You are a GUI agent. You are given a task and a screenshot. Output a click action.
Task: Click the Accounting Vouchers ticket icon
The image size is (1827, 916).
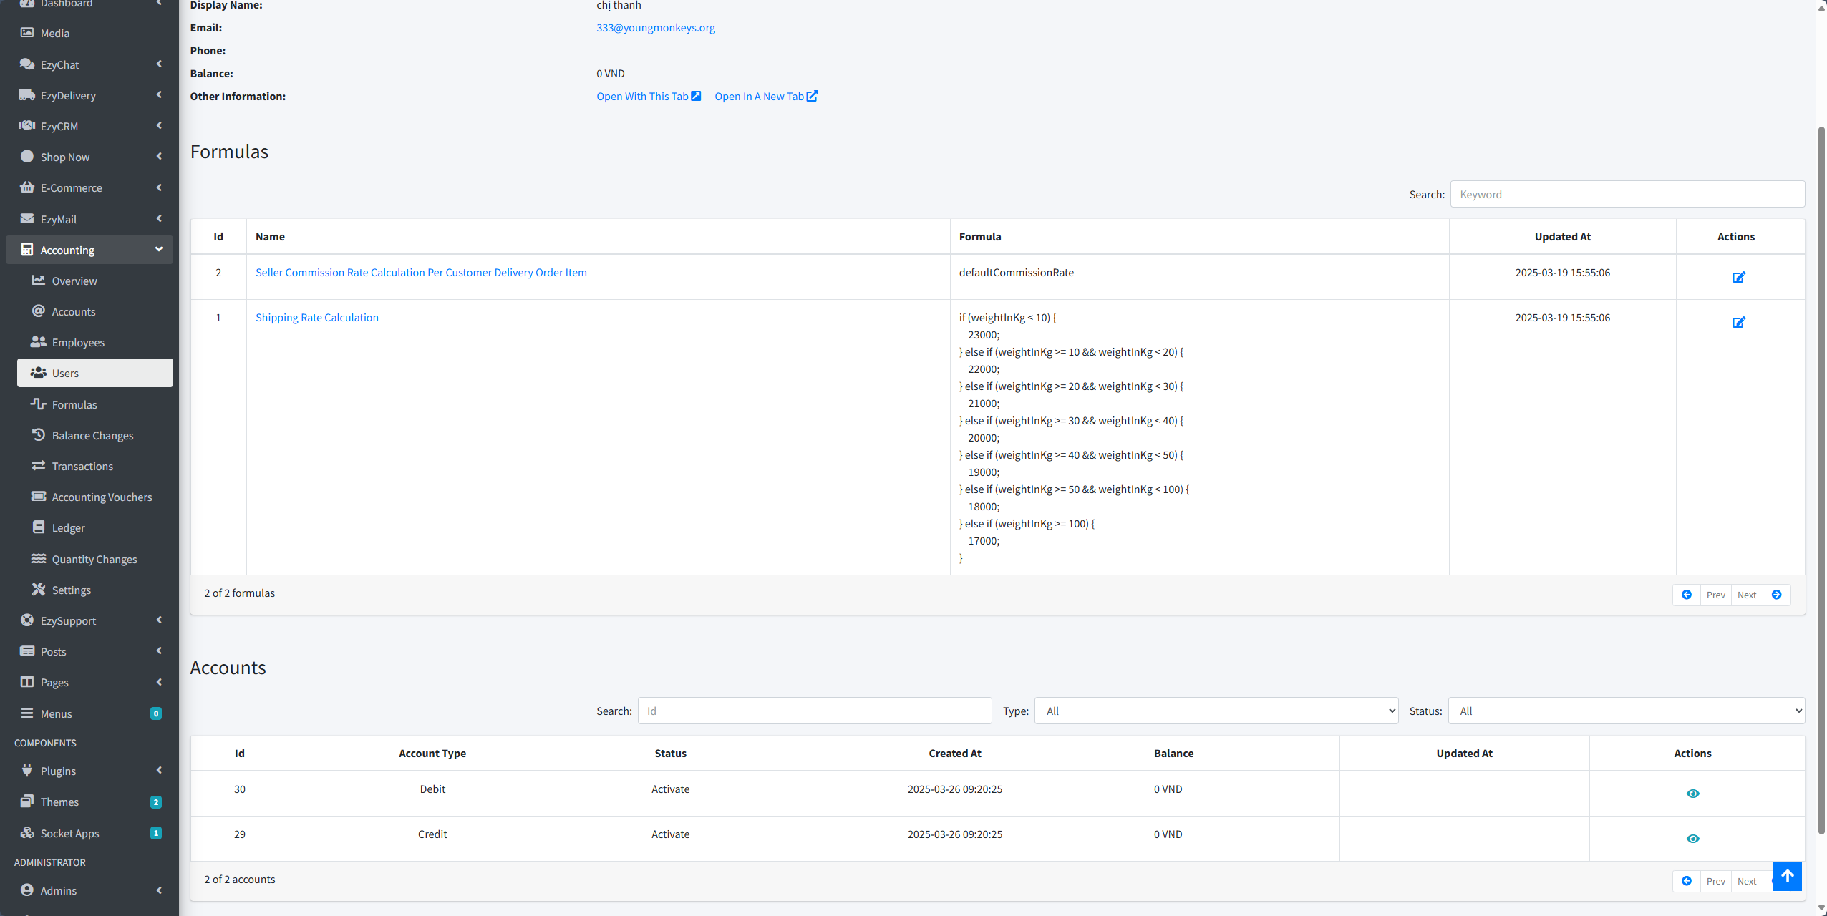click(x=39, y=496)
